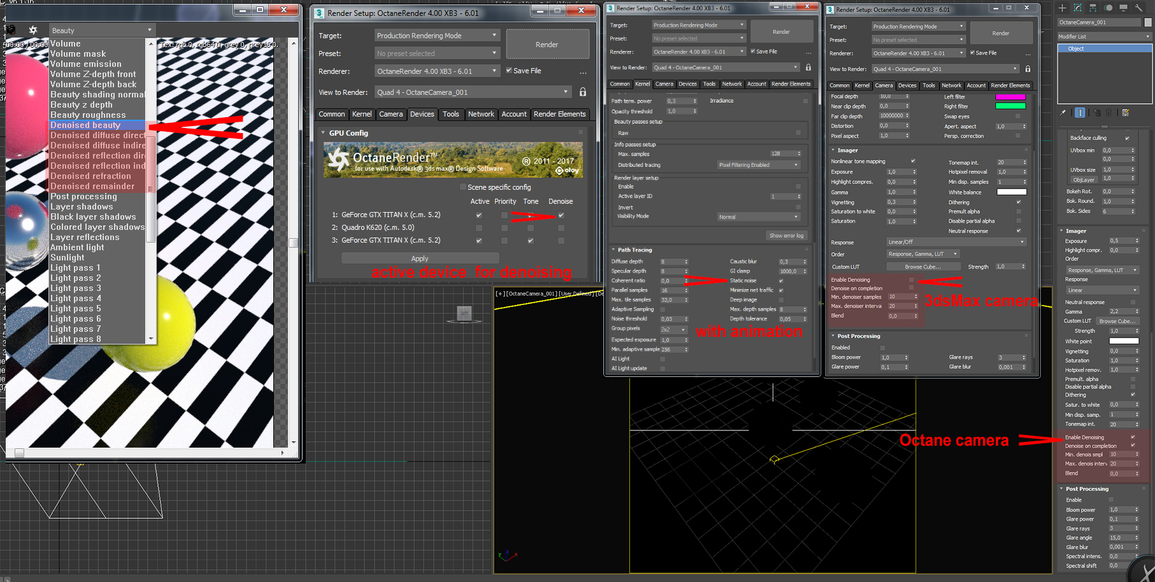
Task: Open the Response Linear/Off dropdown
Action: (x=956, y=242)
